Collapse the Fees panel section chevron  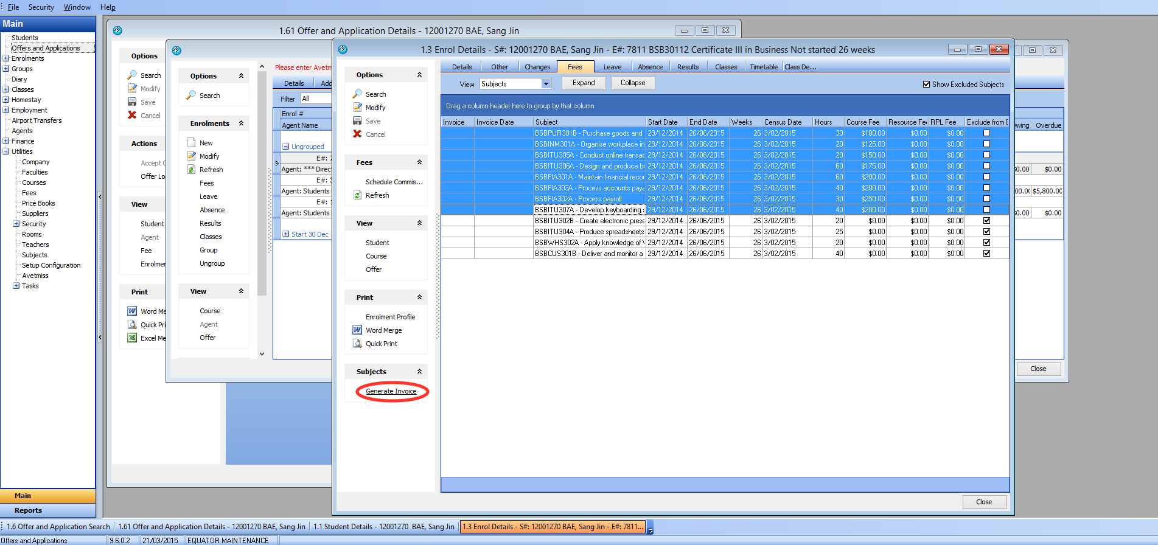click(x=419, y=162)
